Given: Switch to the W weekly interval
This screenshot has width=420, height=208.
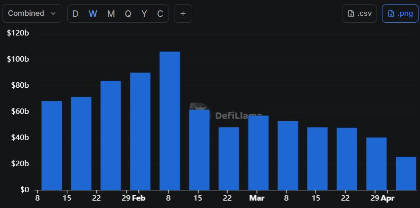Looking at the screenshot, I should pyautogui.click(x=92, y=14).
